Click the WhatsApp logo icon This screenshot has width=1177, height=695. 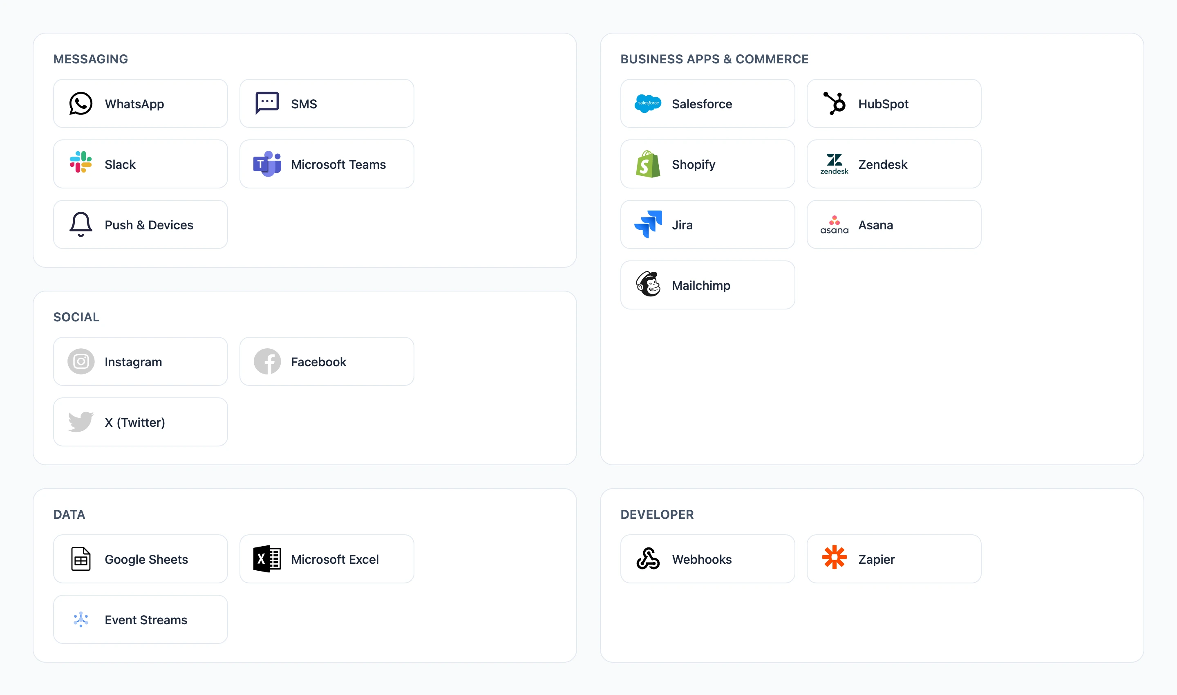point(81,103)
